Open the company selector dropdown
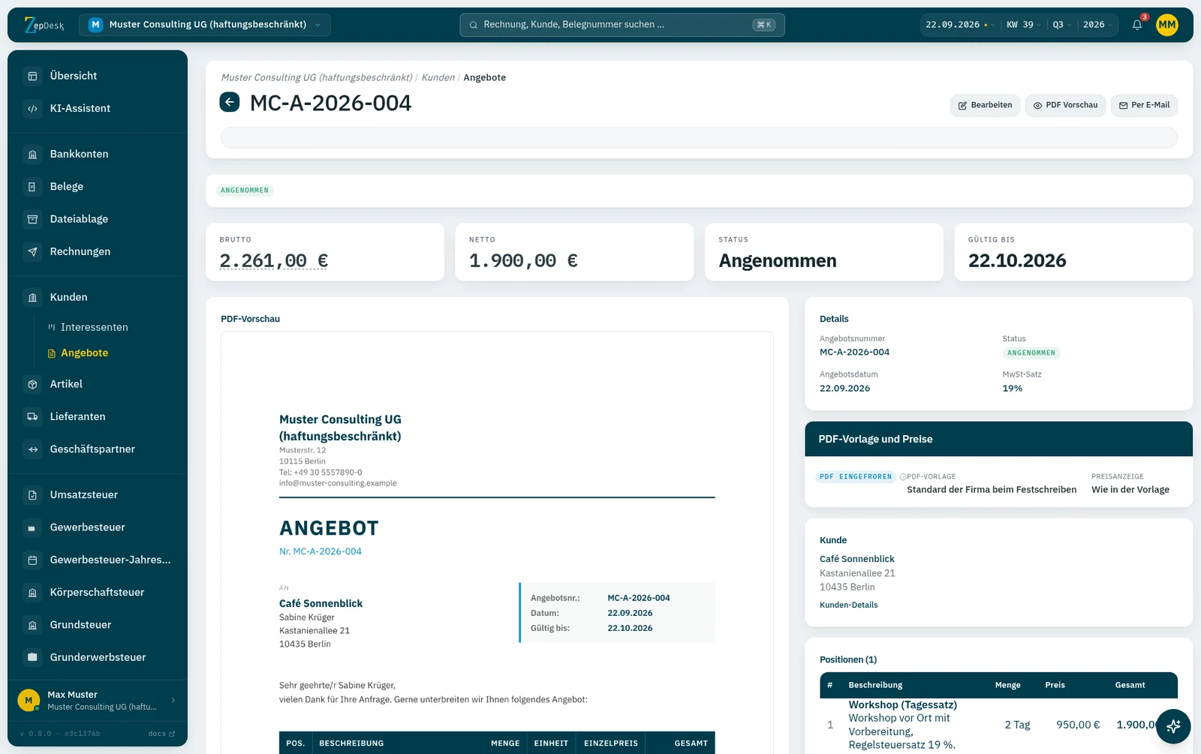 (205, 25)
